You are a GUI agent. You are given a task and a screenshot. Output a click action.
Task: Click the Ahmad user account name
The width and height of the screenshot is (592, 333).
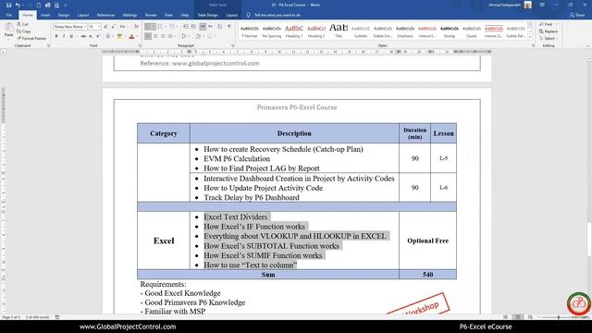tap(504, 5)
